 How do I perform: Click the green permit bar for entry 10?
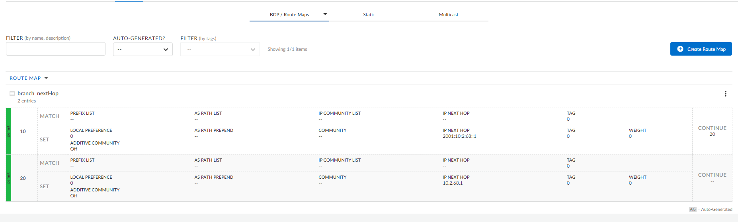(8, 131)
